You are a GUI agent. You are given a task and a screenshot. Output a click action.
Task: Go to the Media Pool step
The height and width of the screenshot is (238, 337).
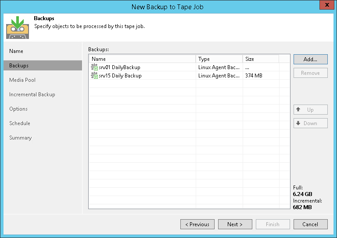tap(22, 80)
